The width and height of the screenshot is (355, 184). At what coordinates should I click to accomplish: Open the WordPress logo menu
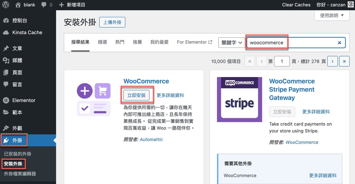click(6, 5)
